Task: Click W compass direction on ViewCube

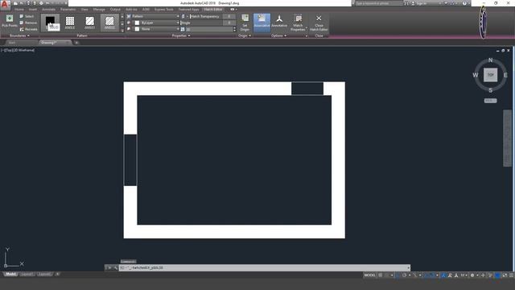Action: tap(476, 75)
